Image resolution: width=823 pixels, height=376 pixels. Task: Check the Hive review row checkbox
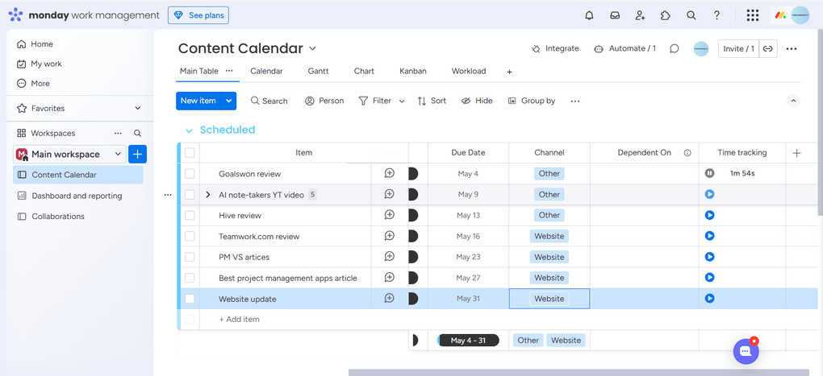click(190, 215)
